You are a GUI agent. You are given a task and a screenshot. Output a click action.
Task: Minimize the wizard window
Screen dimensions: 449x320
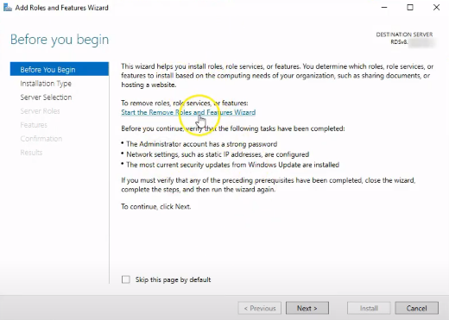click(x=384, y=8)
